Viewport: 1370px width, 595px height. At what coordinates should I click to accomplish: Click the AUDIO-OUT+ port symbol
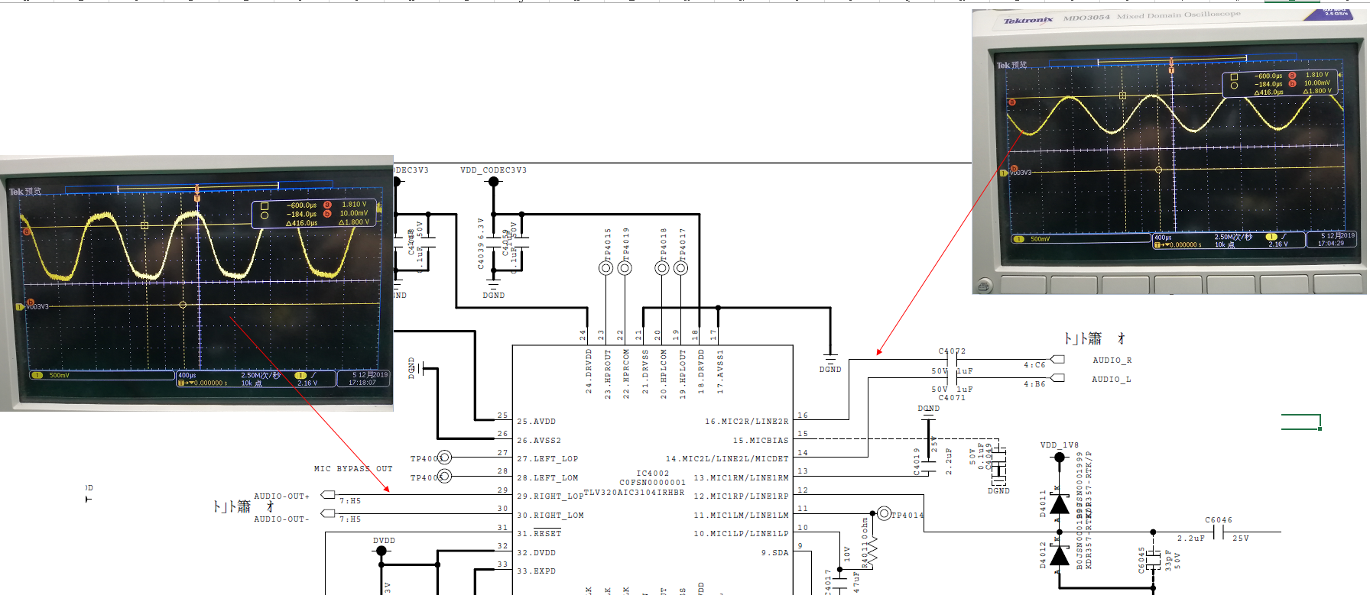pos(328,494)
